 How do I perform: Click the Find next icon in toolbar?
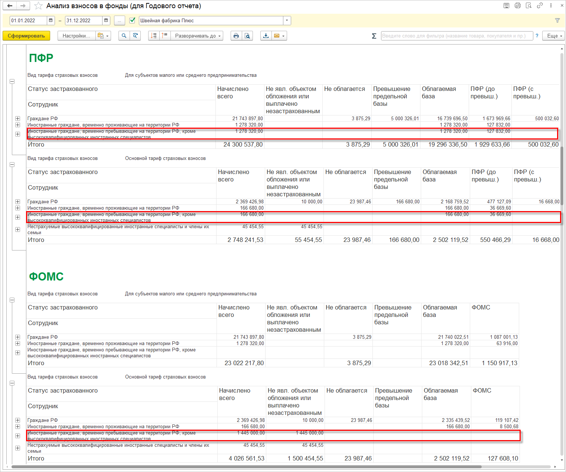click(x=135, y=36)
